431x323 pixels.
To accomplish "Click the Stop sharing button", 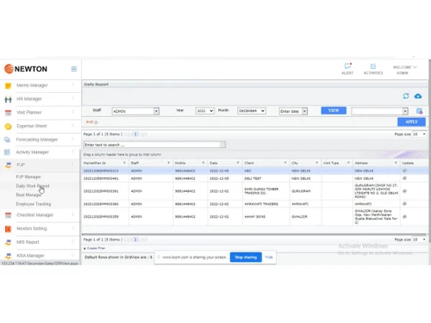I will [246, 258].
